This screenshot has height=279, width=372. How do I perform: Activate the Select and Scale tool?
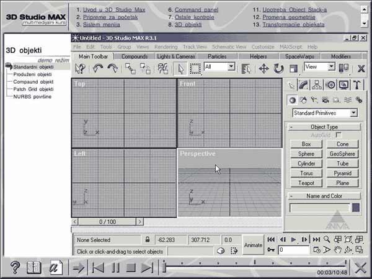click(293, 69)
